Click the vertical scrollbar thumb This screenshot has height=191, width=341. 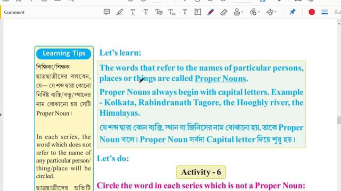click(339, 120)
